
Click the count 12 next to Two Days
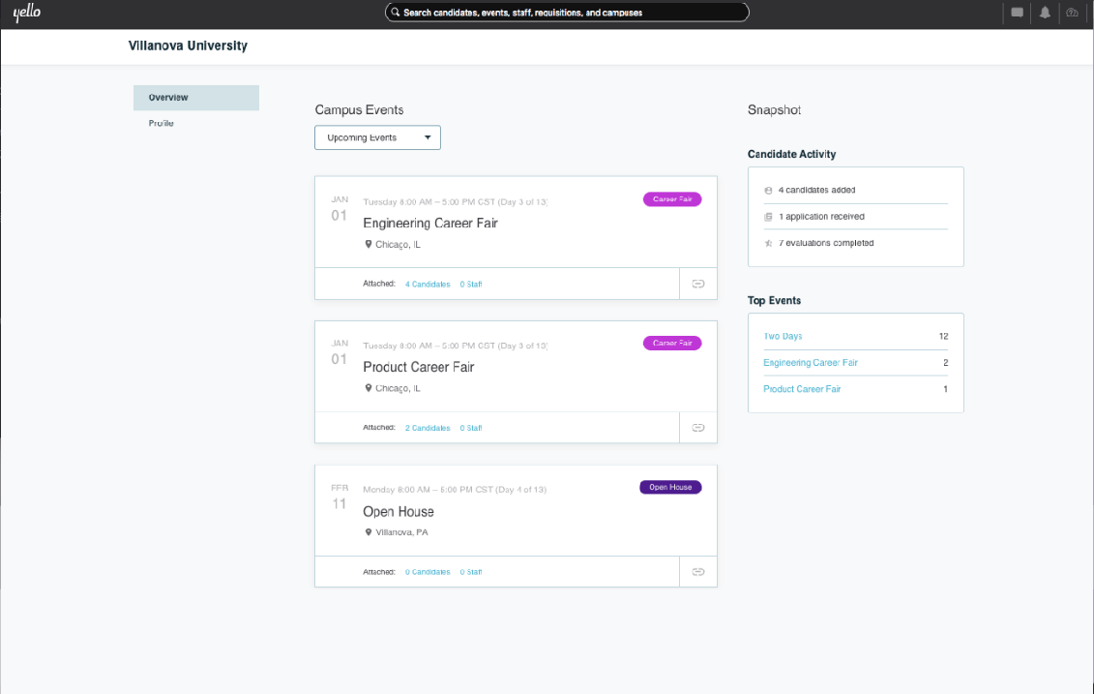coord(943,336)
